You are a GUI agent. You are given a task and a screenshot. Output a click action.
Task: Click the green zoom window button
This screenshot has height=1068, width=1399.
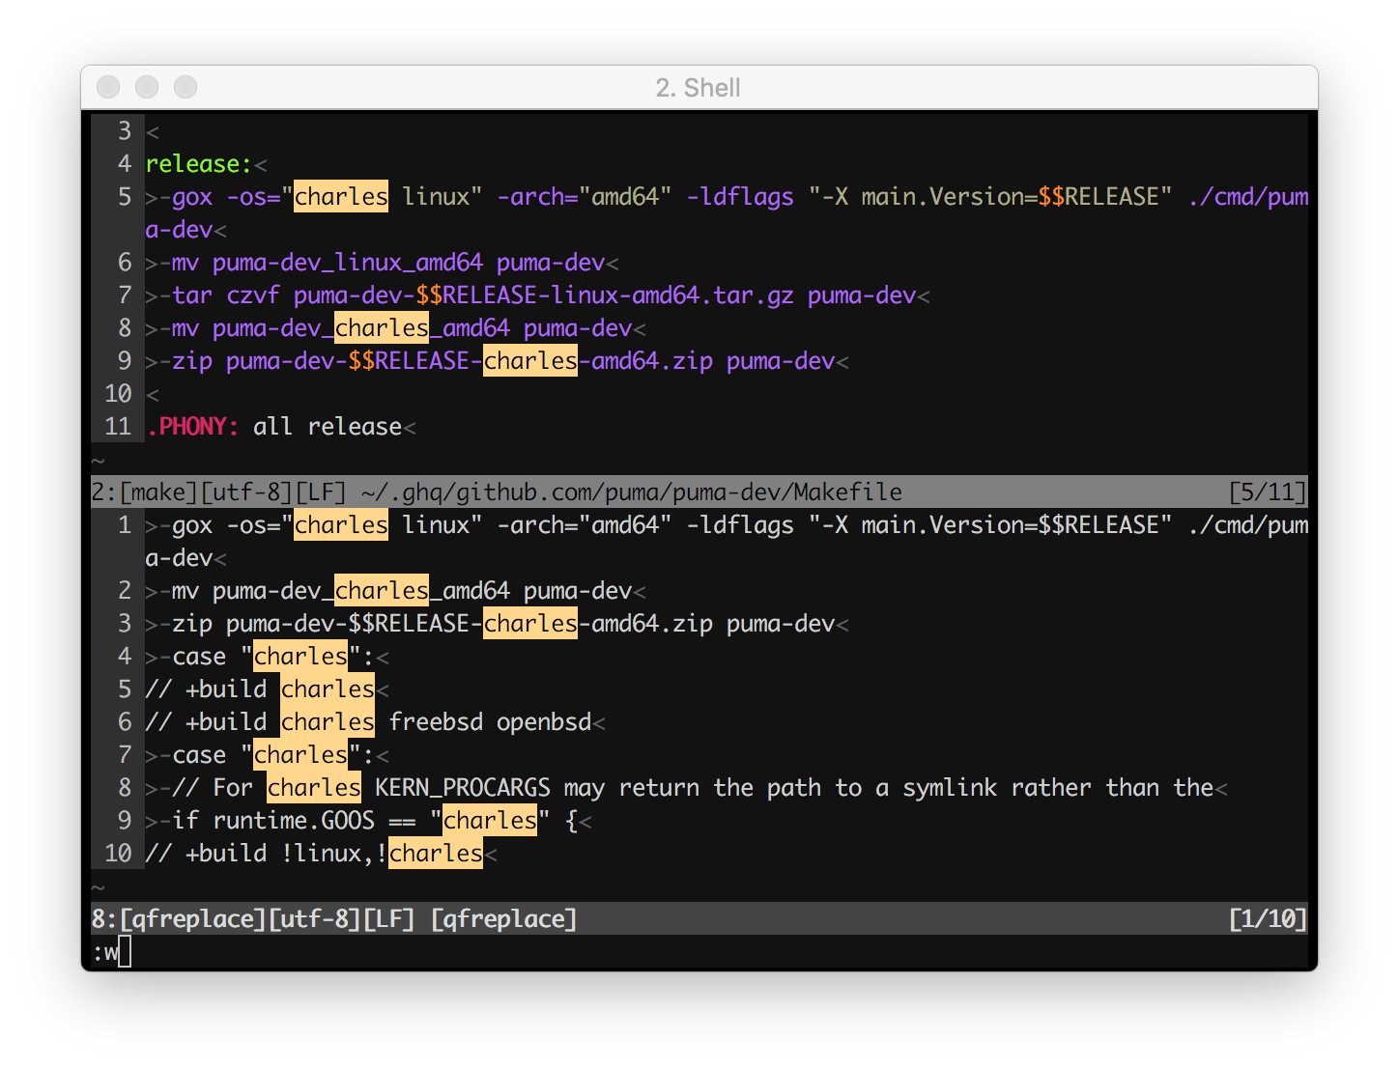point(186,87)
